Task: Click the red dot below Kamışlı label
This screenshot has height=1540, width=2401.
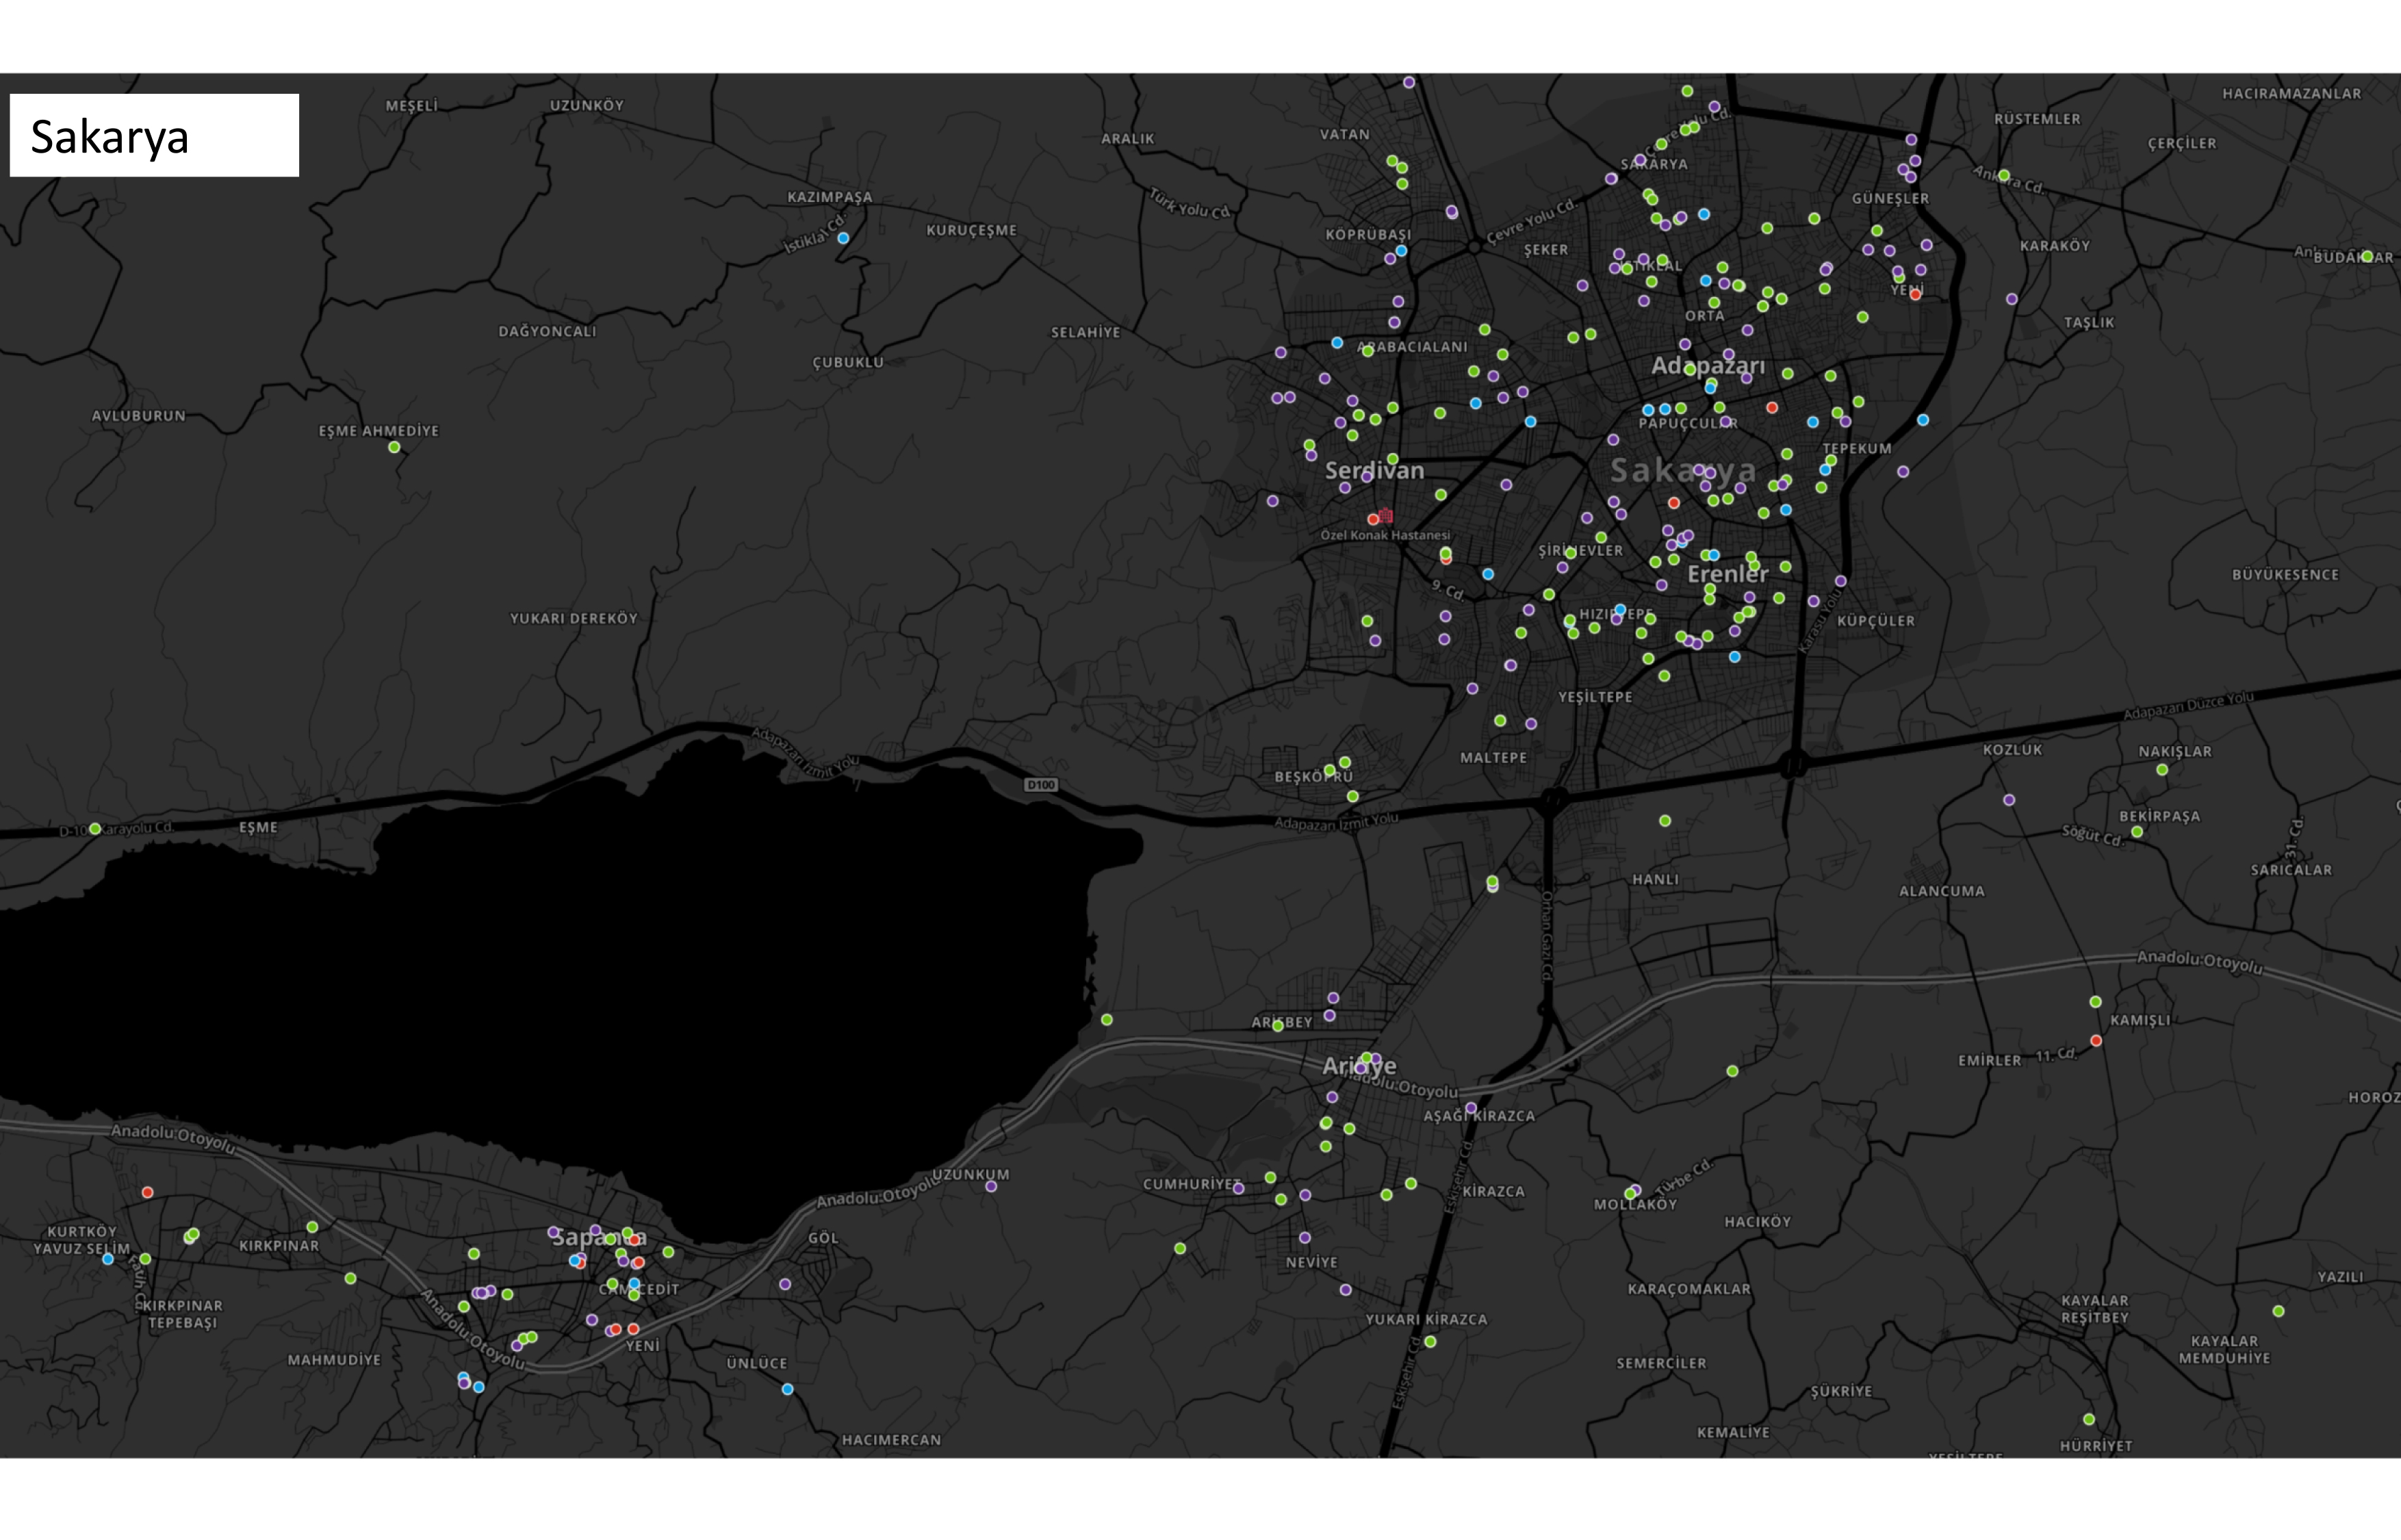Action: 2096,1041
